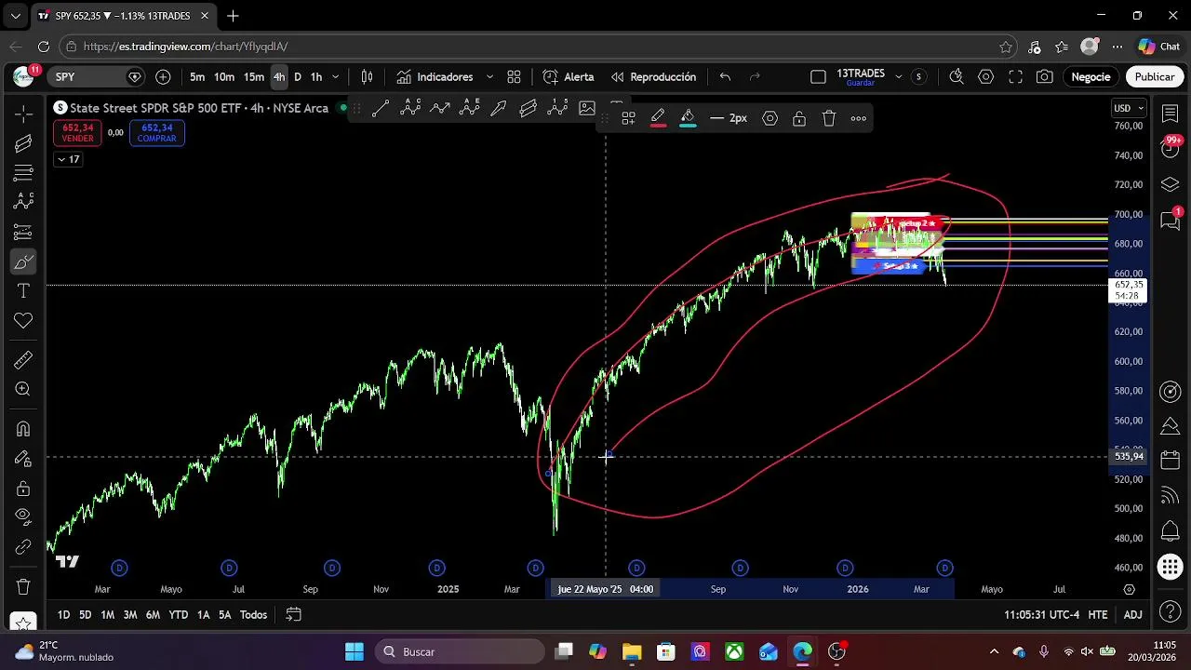Click the Publicar button
Image resolution: width=1191 pixels, height=670 pixels.
pos(1155,77)
